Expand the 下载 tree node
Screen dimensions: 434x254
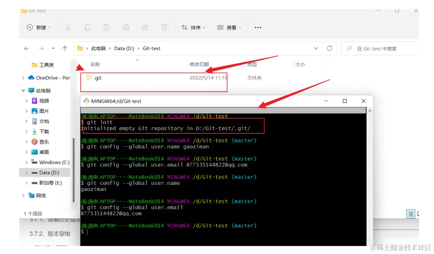click(x=26, y=131)
